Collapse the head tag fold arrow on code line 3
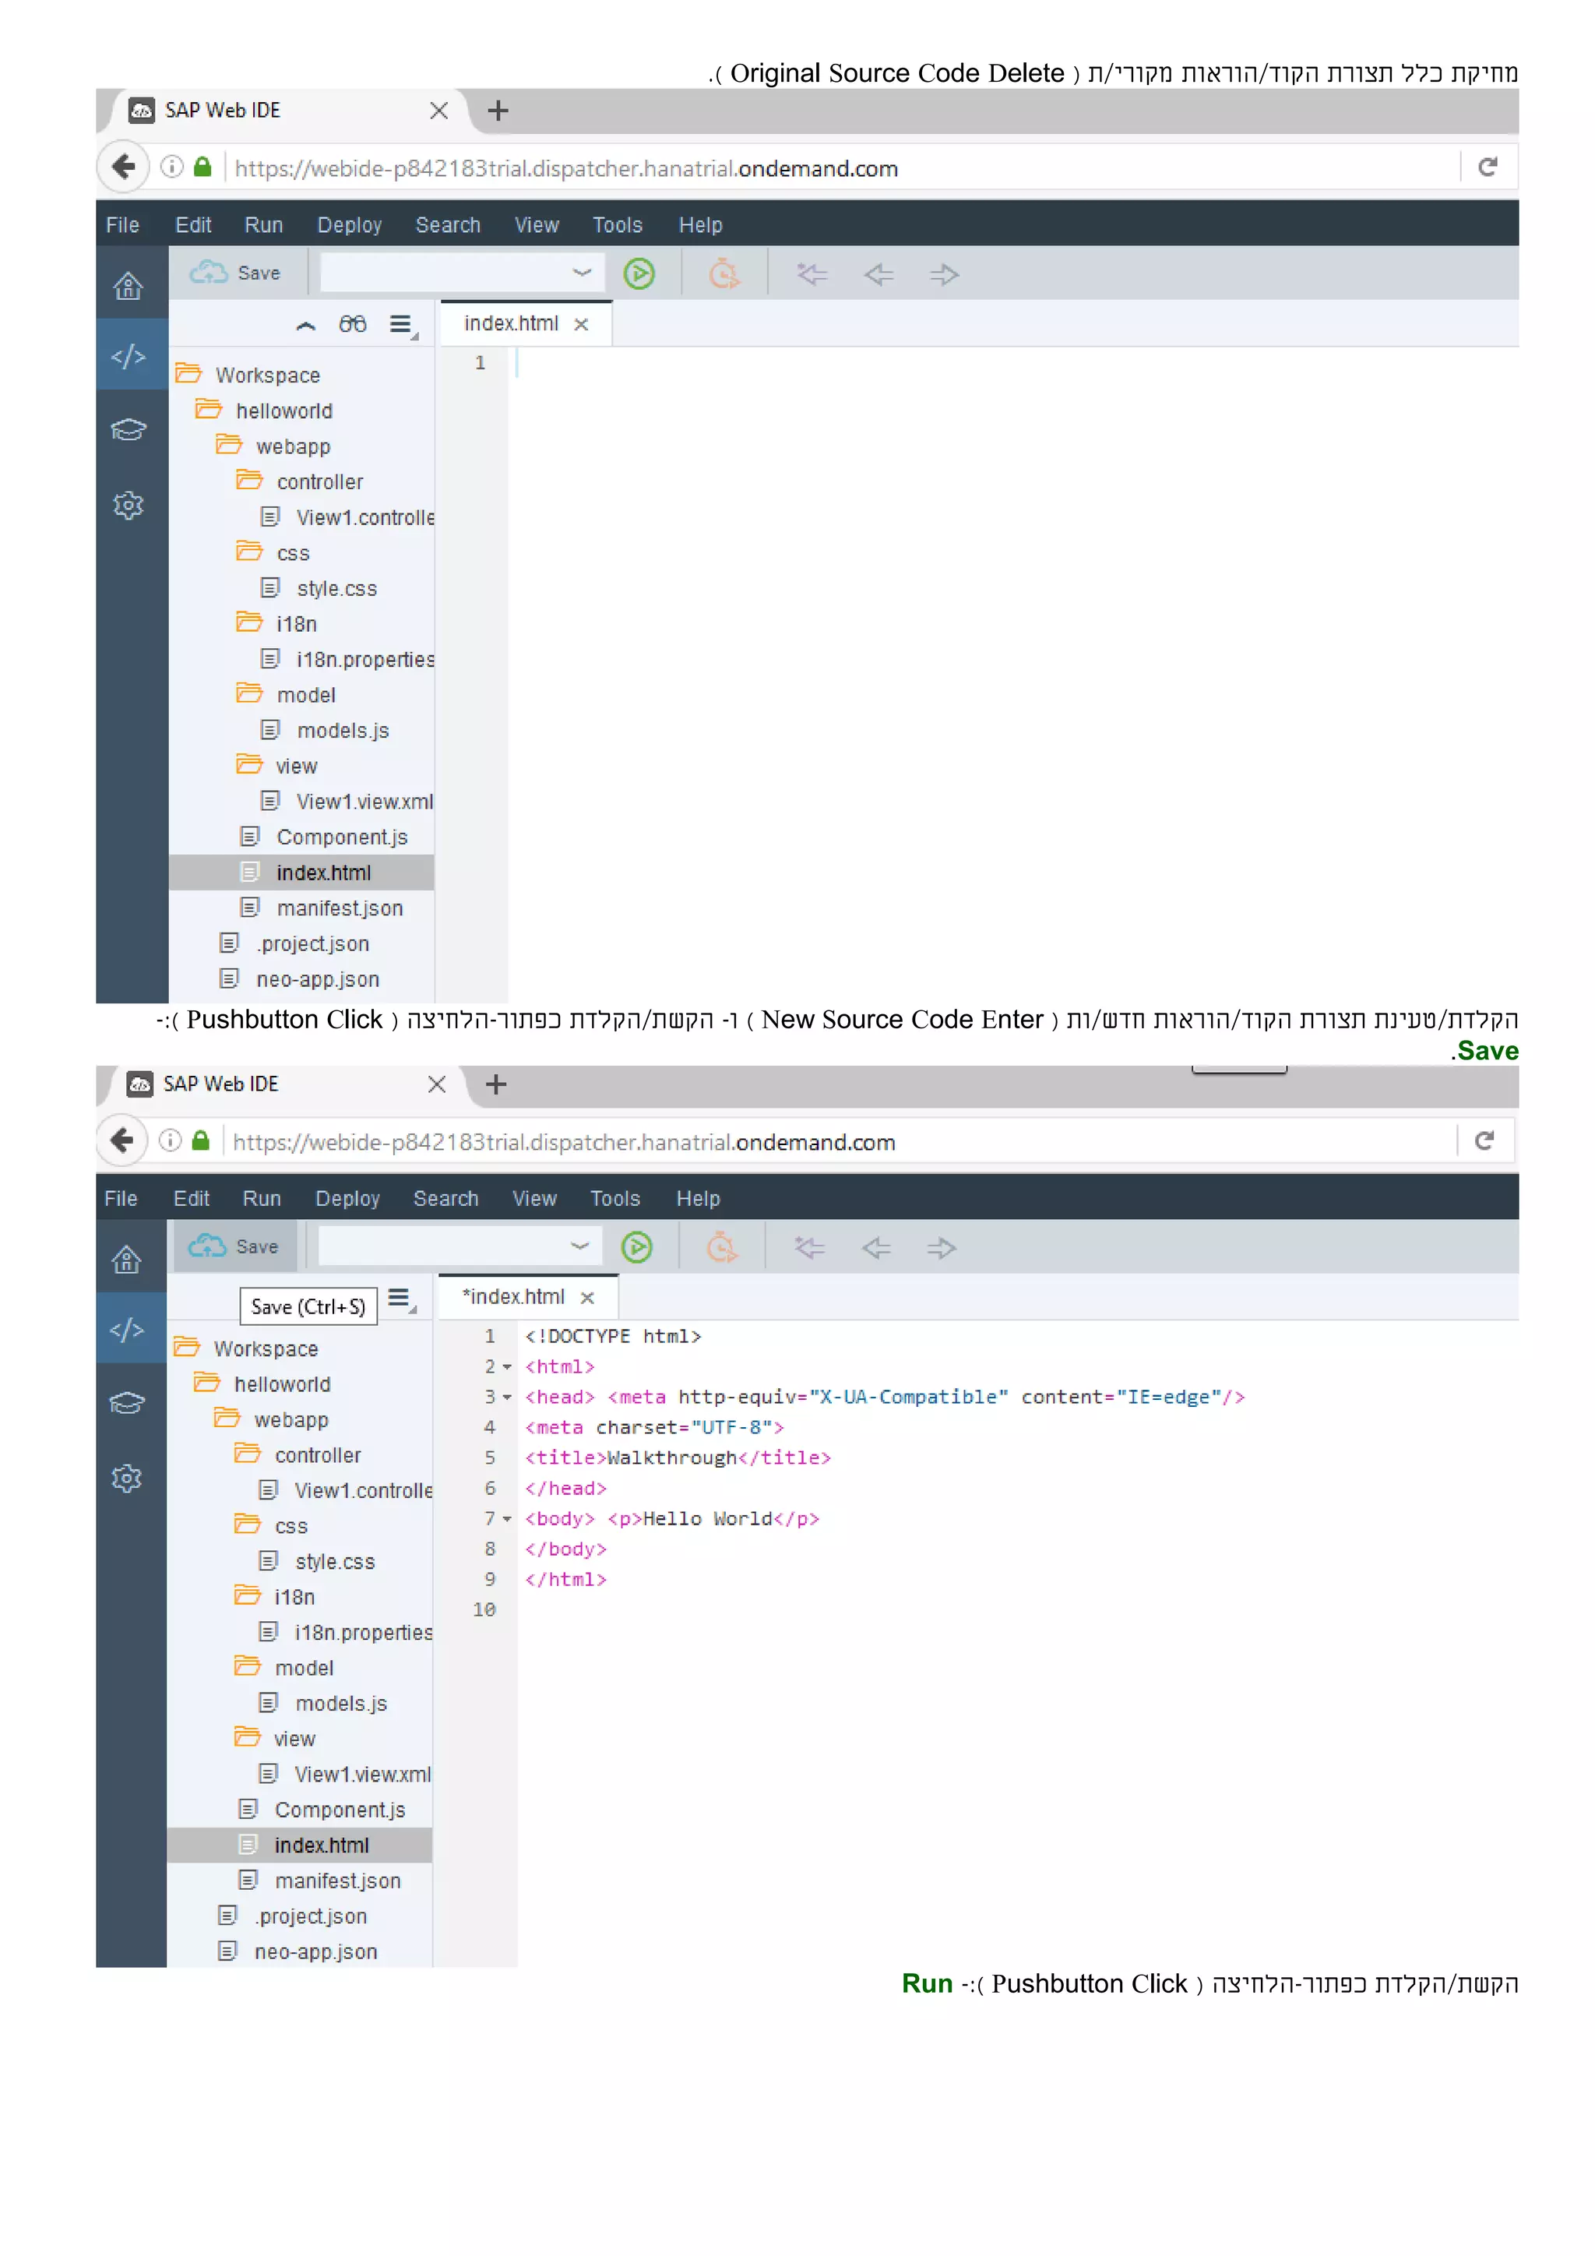The image size is (1595, 2256). 507,1398
